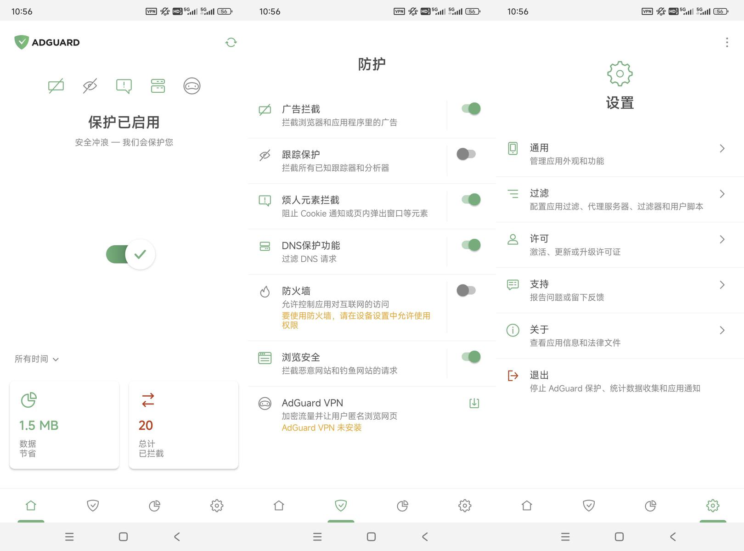Tap the AdGuard VPN ninja icon in protection list

click(265, 403)
